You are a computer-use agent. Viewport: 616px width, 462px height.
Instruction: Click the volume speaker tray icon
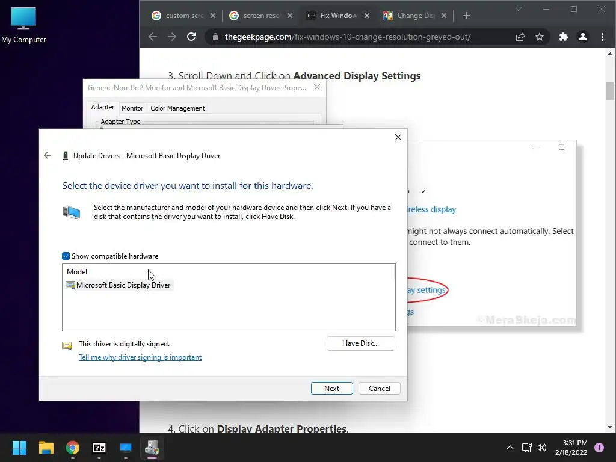pos(541,448)
